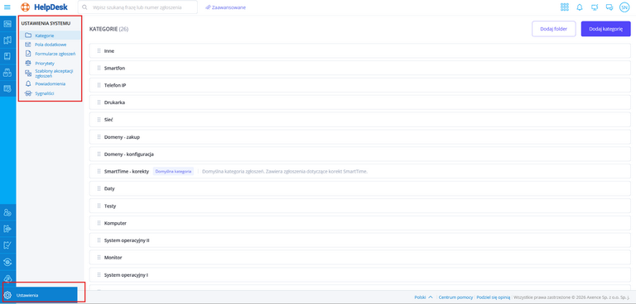Open the book icon in left rail
This screenshot has height=304, width=636.
coord(7,56)
